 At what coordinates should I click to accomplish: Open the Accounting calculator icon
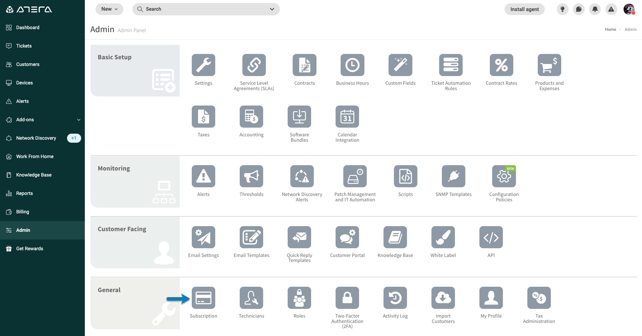[x=251, y=117]
